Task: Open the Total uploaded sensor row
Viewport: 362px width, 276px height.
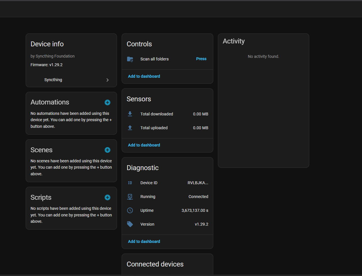Action: (167, 128)
